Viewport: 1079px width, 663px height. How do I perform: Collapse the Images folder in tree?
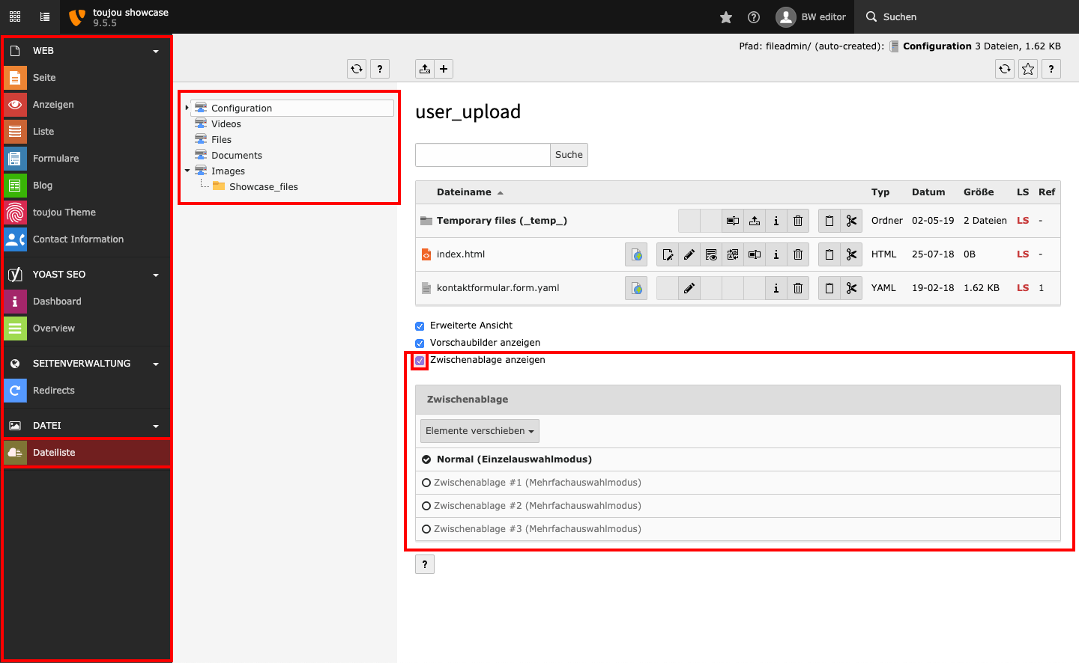point(187,171)
